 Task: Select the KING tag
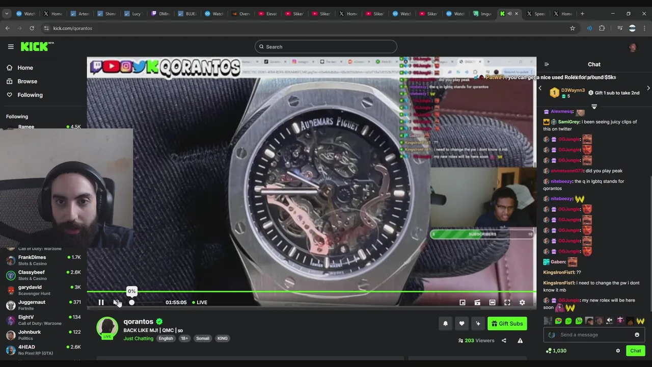click(223, 338)
